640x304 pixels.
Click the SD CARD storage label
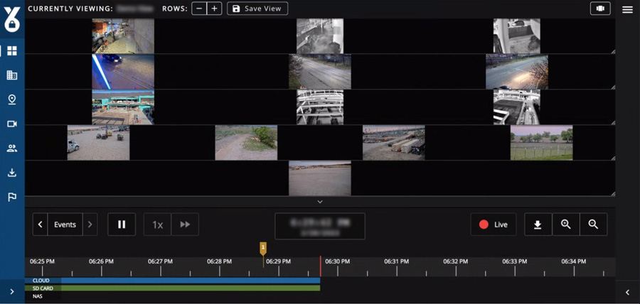coord(43,288)
